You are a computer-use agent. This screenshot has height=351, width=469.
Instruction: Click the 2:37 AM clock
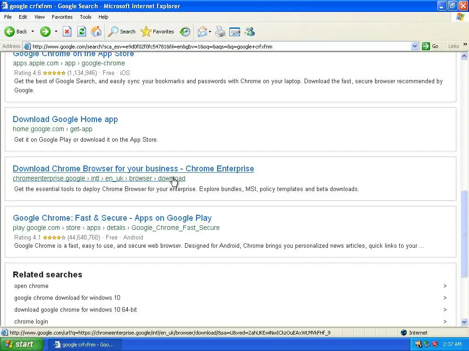(452, 345)
